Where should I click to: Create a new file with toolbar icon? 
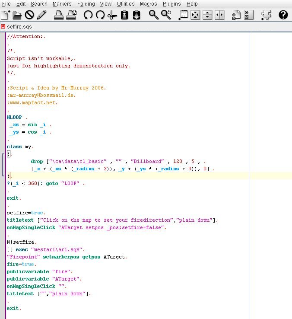click(5, 15)
